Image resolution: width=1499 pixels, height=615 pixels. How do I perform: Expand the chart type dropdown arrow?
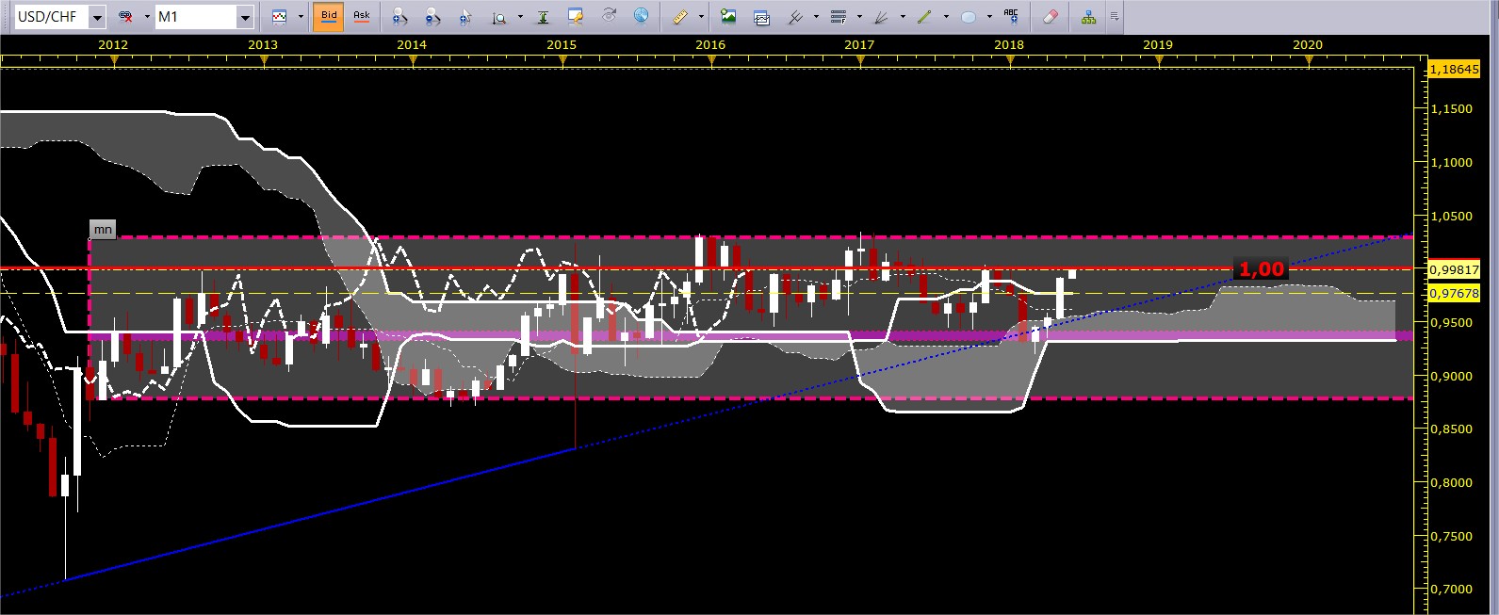(301, 17)
